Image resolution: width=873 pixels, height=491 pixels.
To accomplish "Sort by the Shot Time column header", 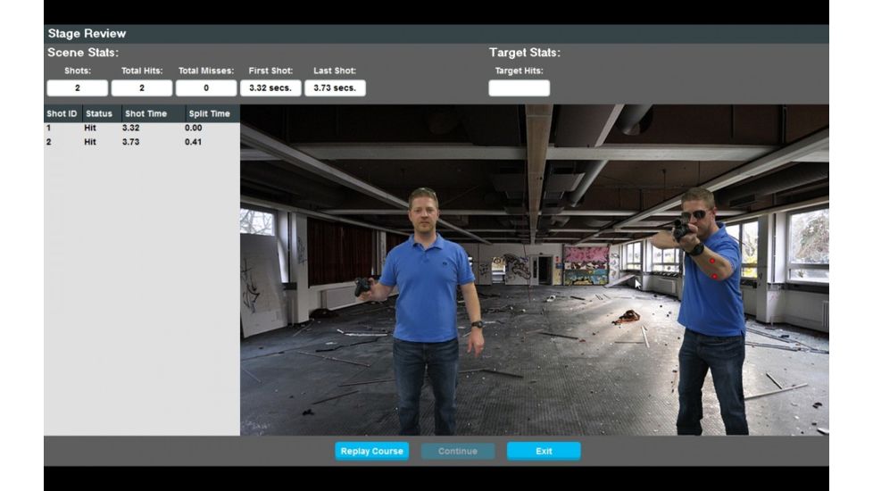I will pos(154,113).
